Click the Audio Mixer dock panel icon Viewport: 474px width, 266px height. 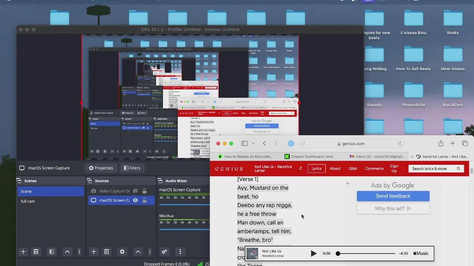click(x=160, y=181)
